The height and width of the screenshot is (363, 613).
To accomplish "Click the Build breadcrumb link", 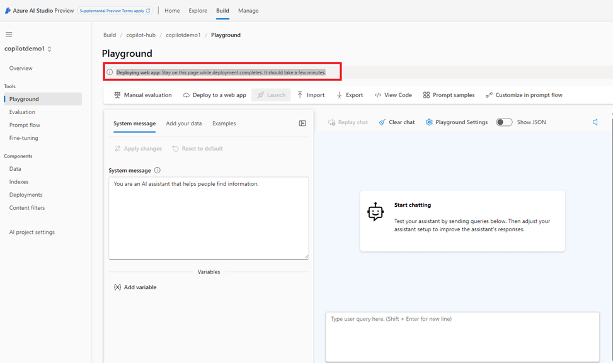I will 110,35.
